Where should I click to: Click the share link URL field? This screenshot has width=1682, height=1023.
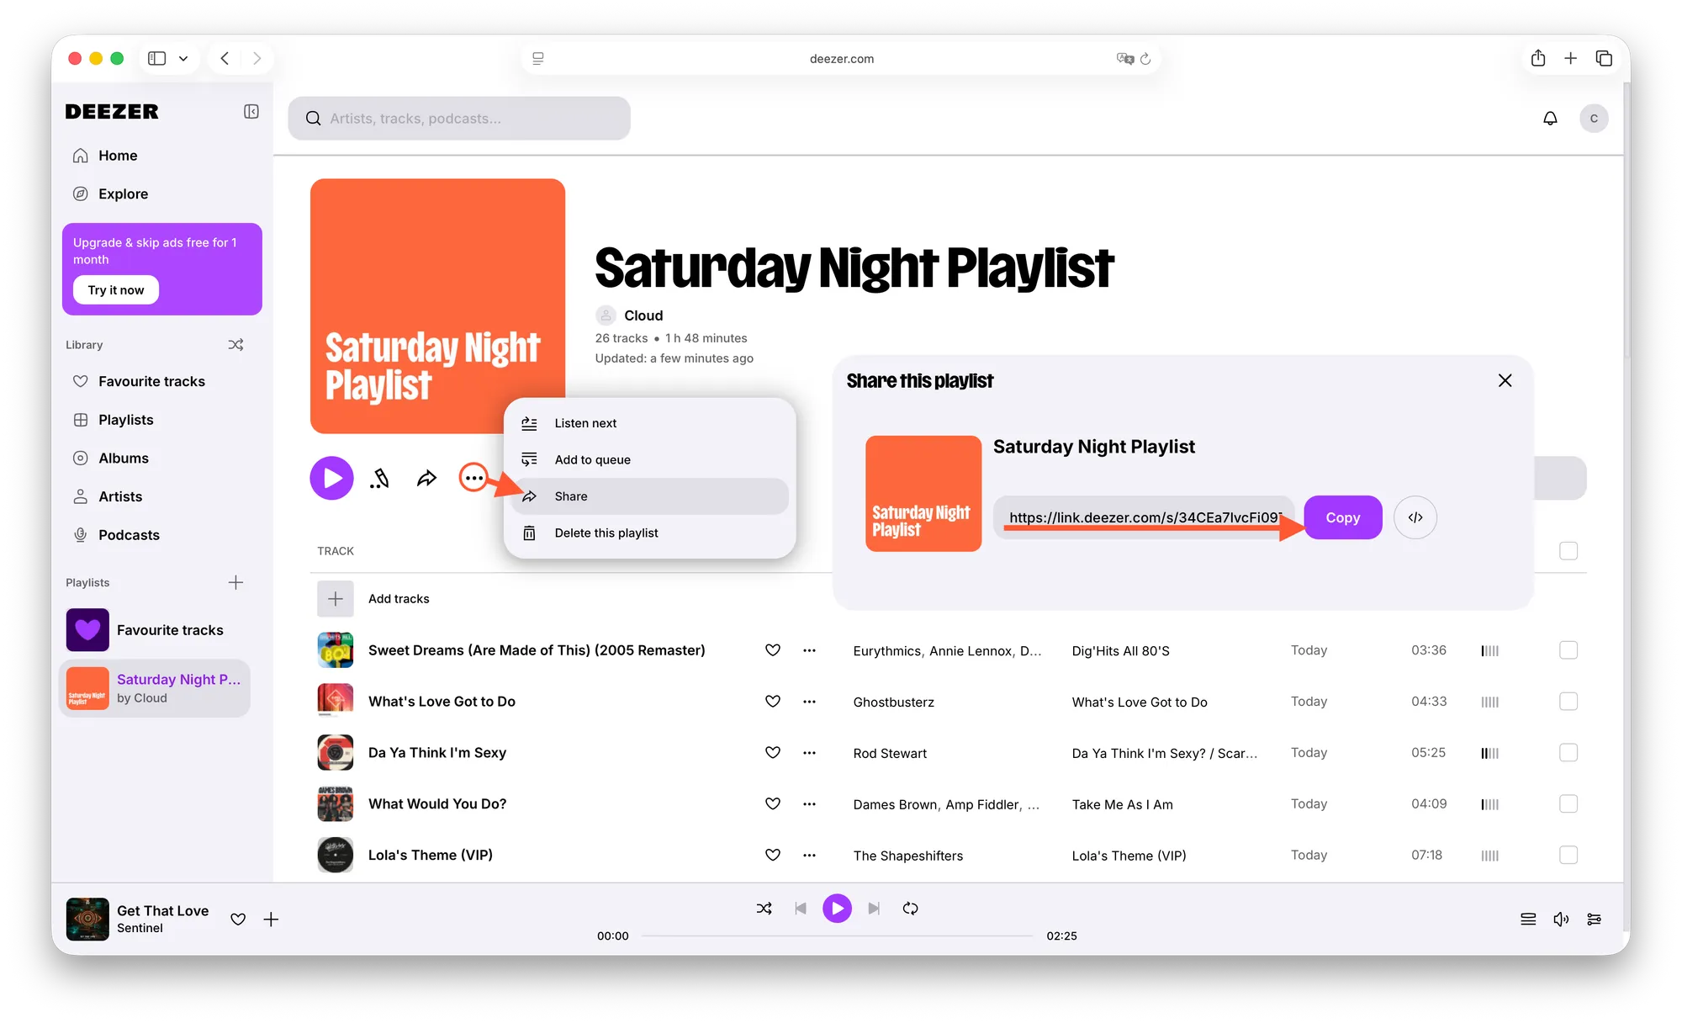pos(1145,517)
